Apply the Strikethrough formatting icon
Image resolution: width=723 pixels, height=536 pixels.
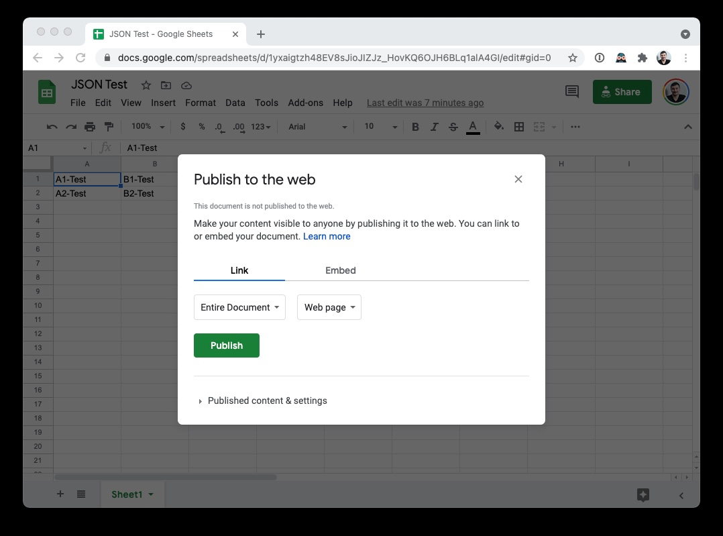click(x=453, y=126)
